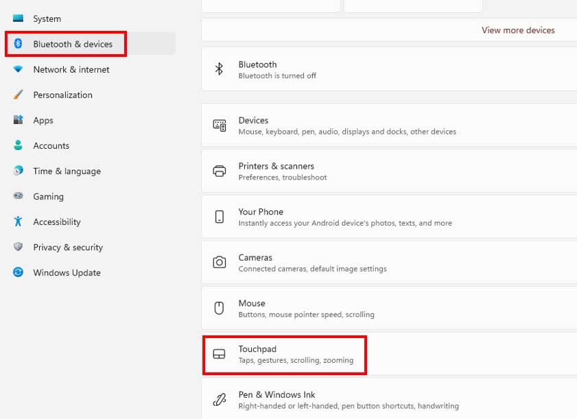Select Bluetooth & devices in sidebar

pos(73,44)
